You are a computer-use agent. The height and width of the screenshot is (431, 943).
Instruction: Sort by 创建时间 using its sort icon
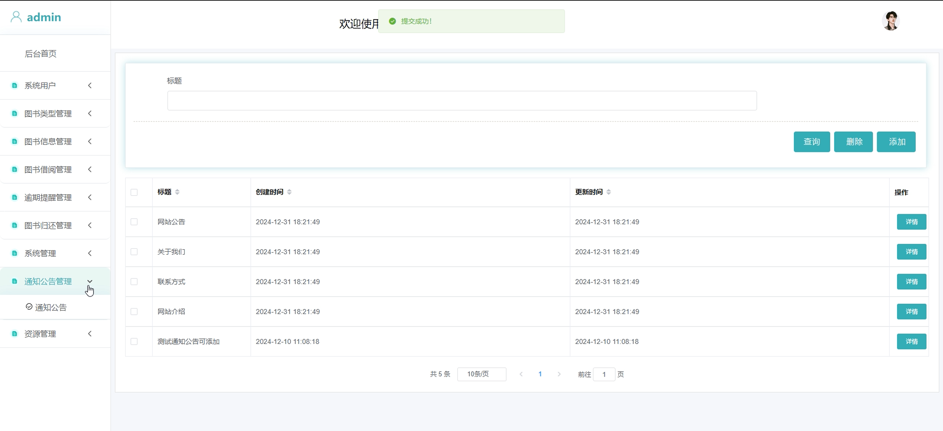coord(289,192)
